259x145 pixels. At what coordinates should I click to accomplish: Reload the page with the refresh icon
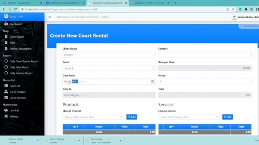click(x=15, y=9)
